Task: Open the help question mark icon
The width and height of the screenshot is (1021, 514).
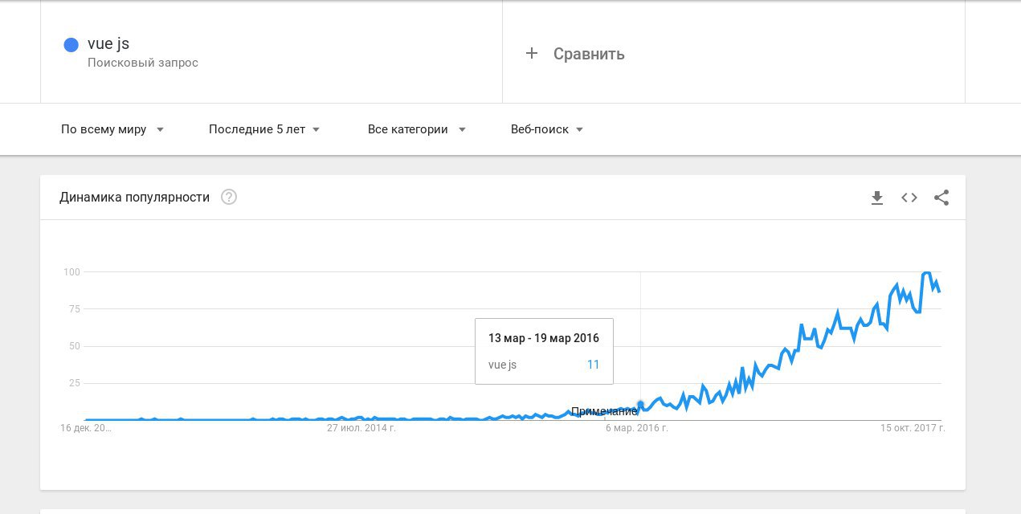Action: [229, 197]
